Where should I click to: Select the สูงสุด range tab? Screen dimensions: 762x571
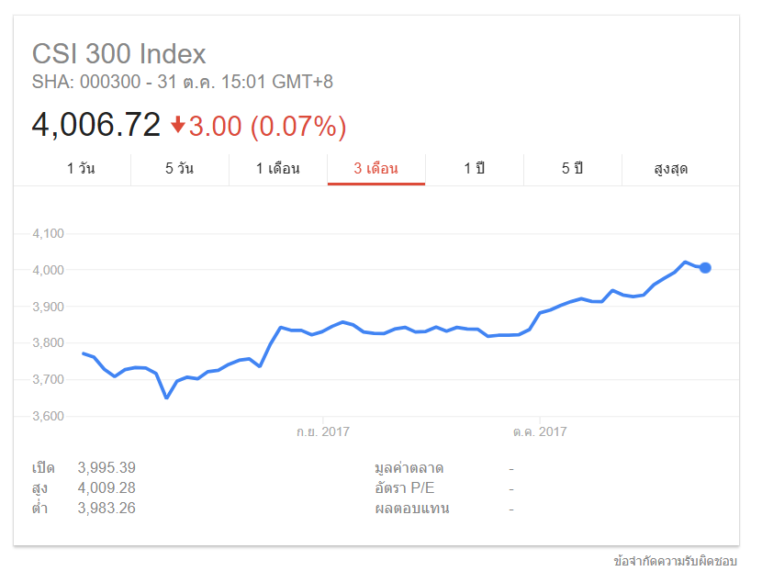tap(671, 169)
